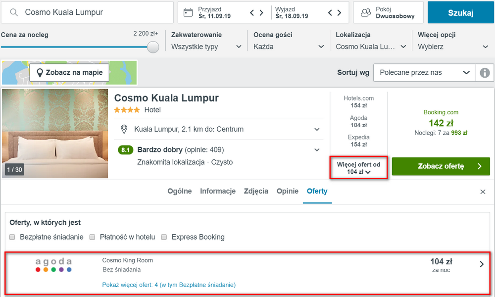Click the search magnifier icon

(x=13, y=12)
